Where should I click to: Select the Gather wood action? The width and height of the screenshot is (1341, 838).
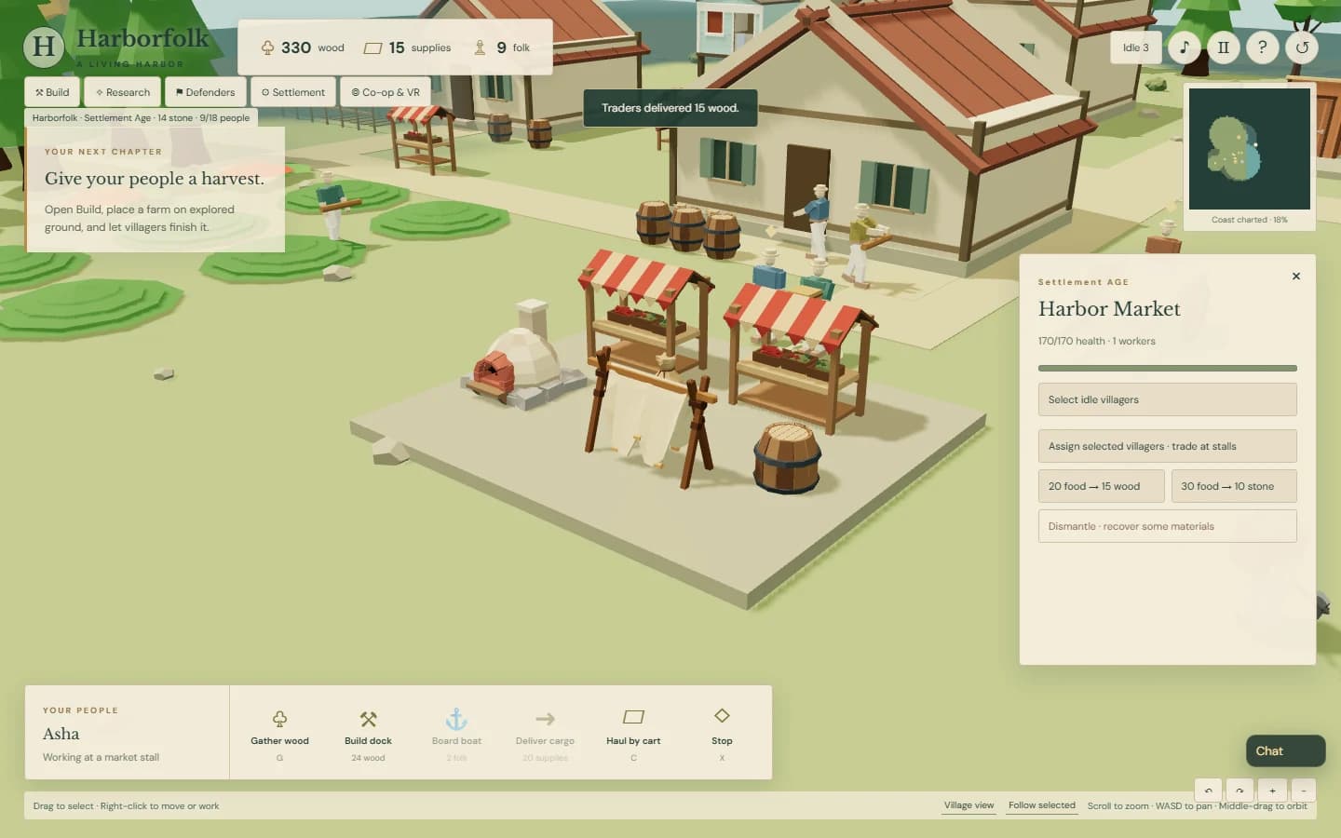click(x=279, y=733)
